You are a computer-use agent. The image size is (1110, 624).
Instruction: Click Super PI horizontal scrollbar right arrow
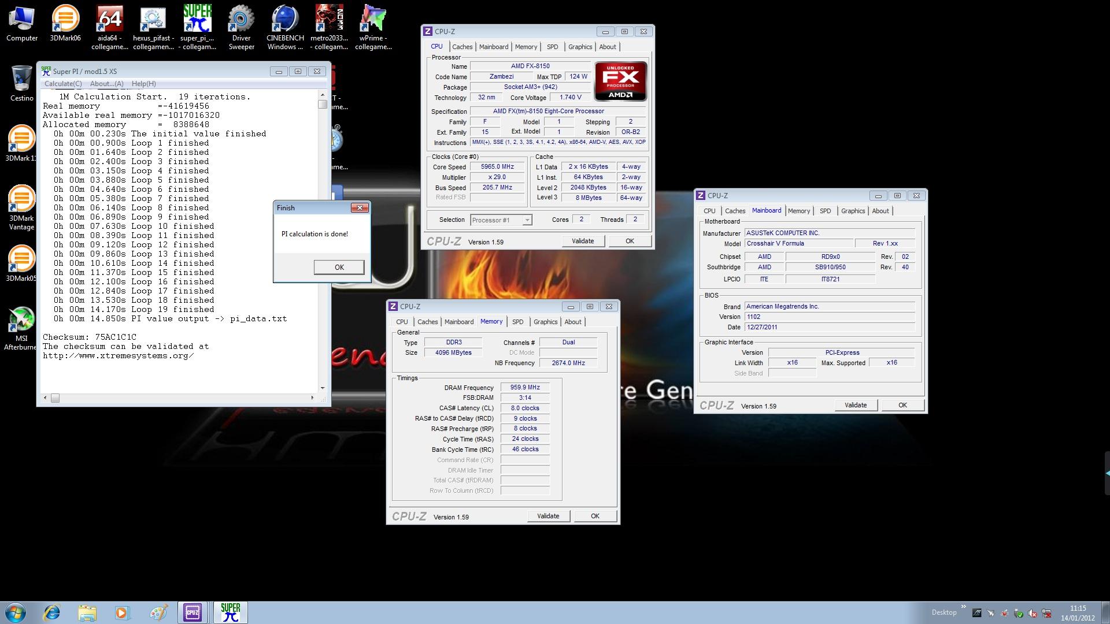[313, 398]
